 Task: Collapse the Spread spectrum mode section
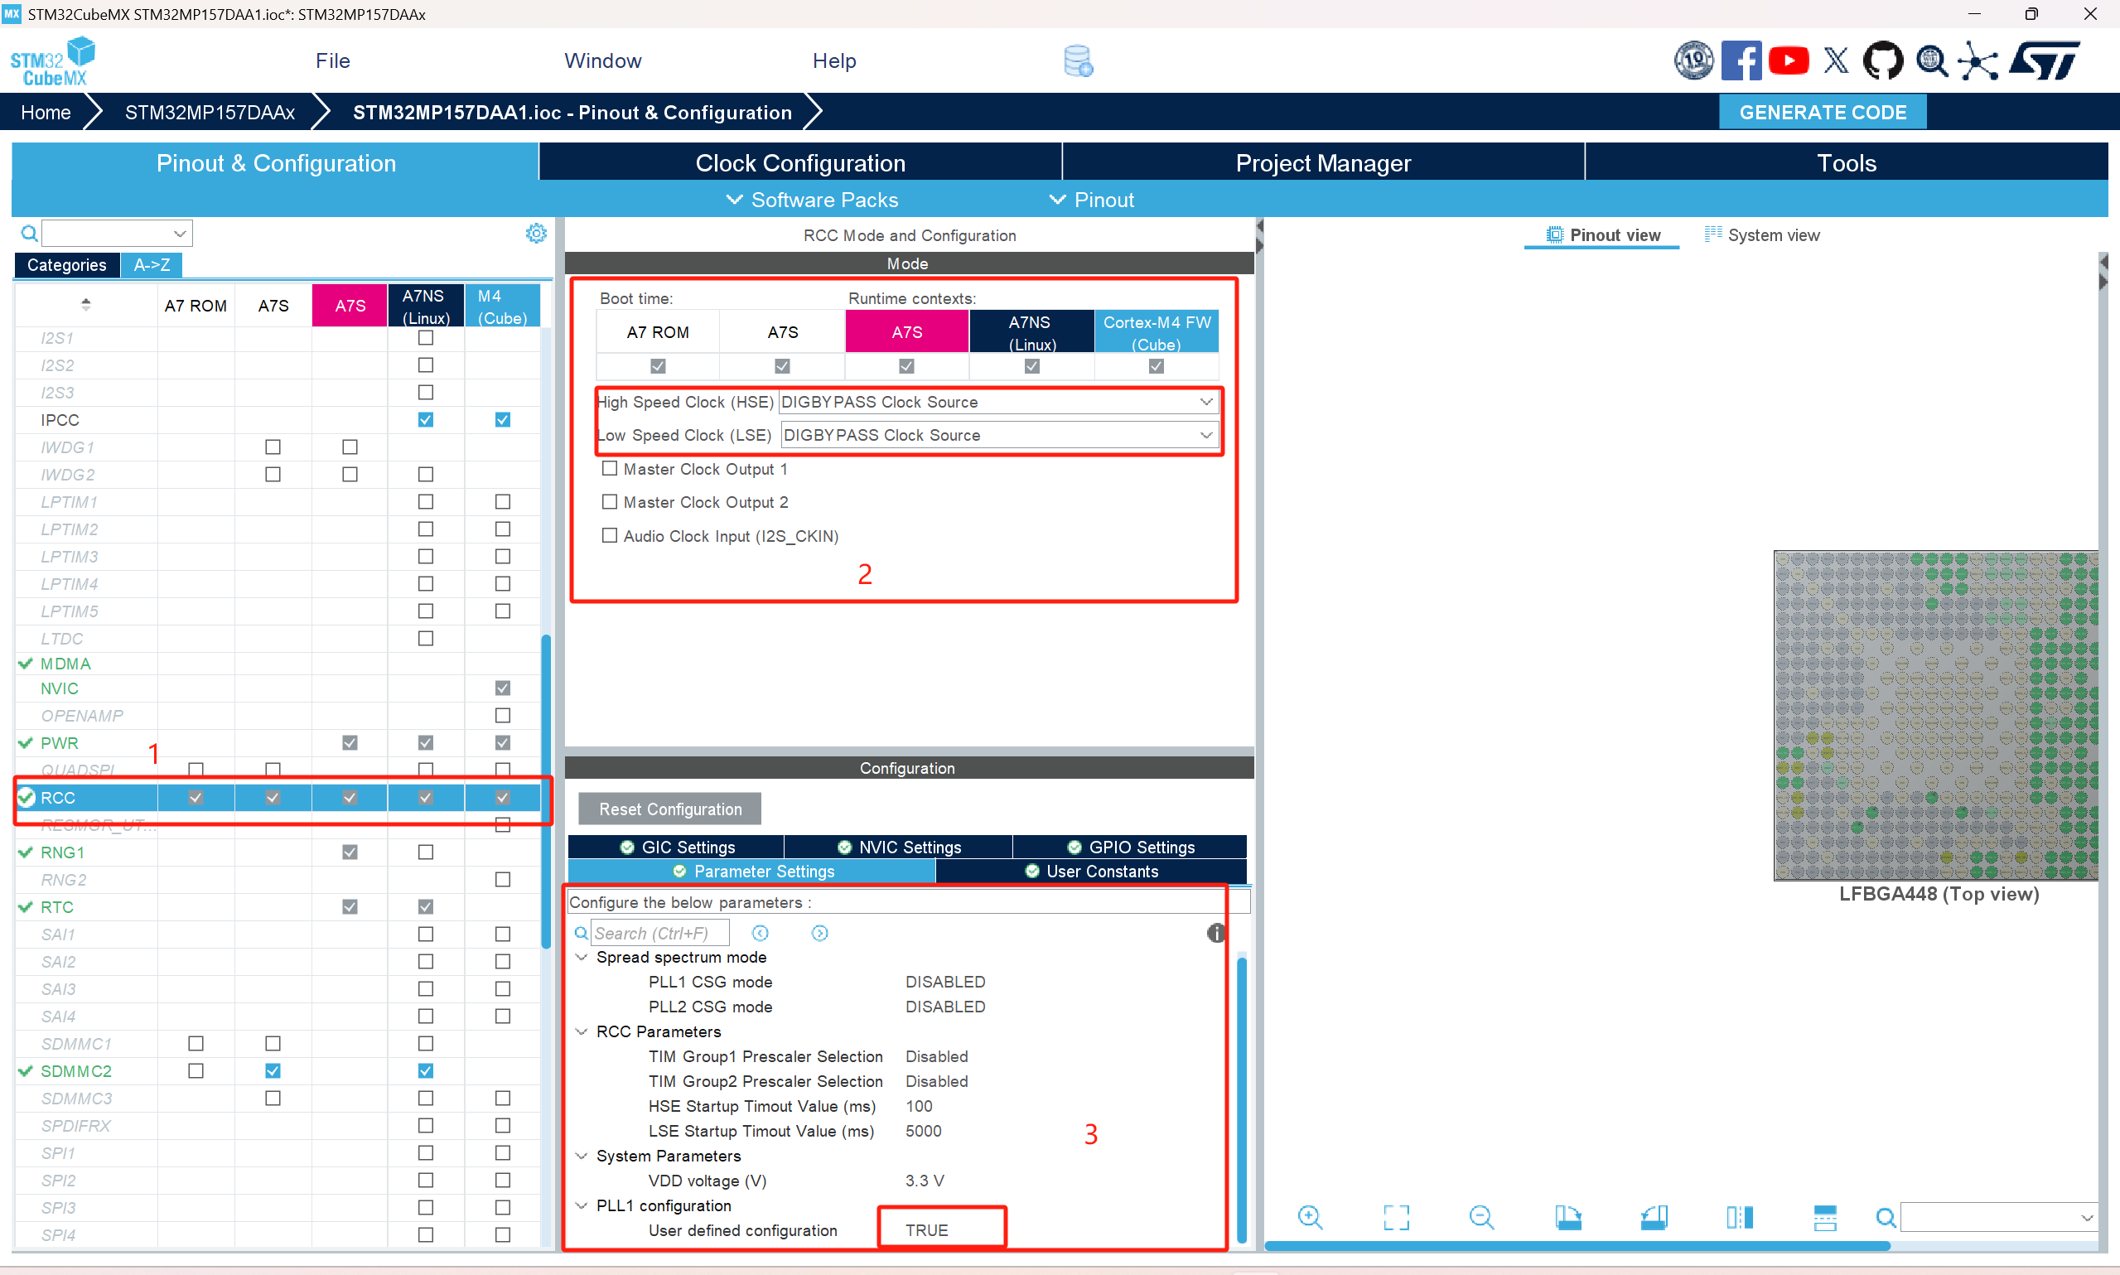[x=582, y=957]
